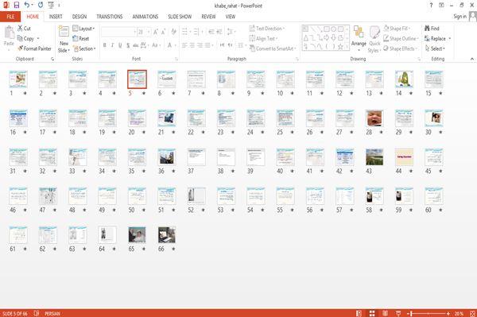Screen dimensions: 477x317
Task: Click Sign in link
Action: coord(460,17)
